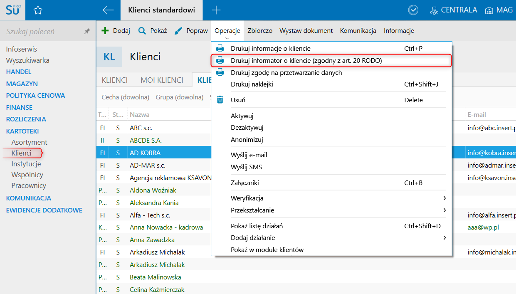Select the Anna Nowacka - kadrowa row
Screen dimensions: 516x294
point(166,227)
